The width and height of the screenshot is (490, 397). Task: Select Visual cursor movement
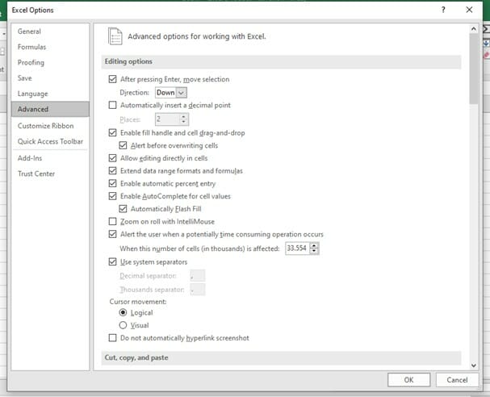tap(123, 325)
